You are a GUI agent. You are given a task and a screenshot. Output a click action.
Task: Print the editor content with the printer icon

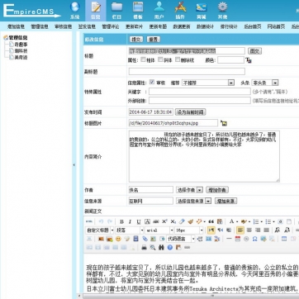point(144,247)
